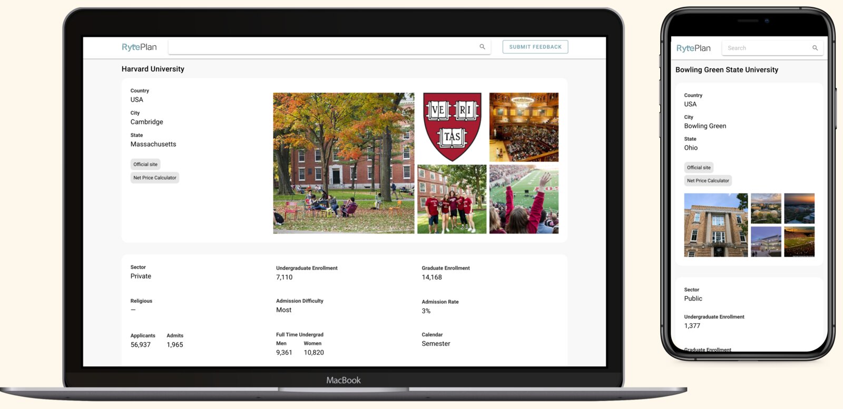
Task: Click the Calendar value Semester
Action: click(x=436, y=344)
